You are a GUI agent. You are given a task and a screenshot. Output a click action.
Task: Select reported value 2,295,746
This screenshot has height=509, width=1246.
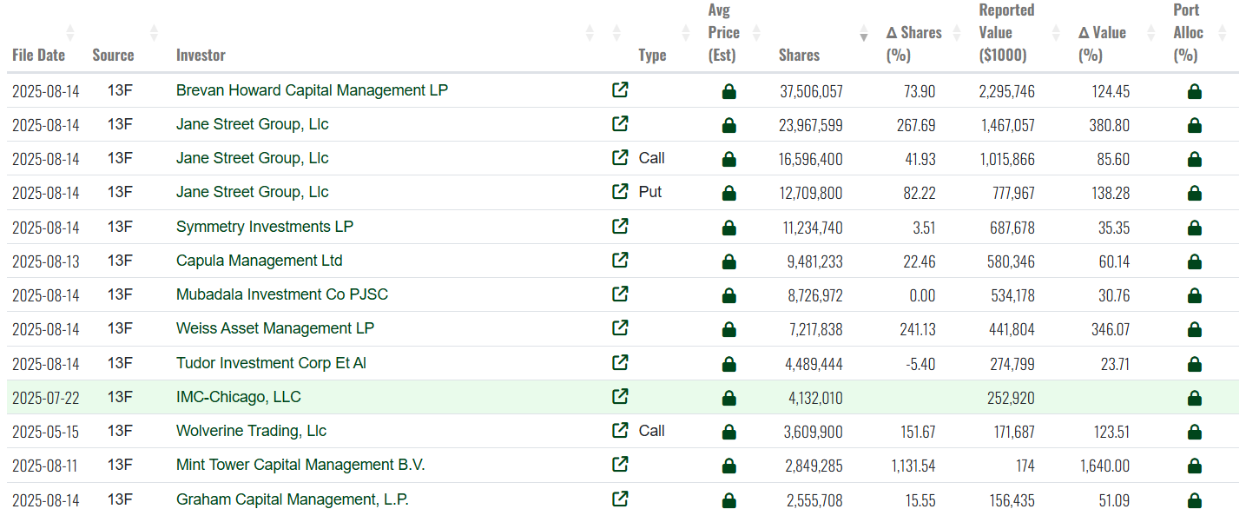coord(1008,91)
